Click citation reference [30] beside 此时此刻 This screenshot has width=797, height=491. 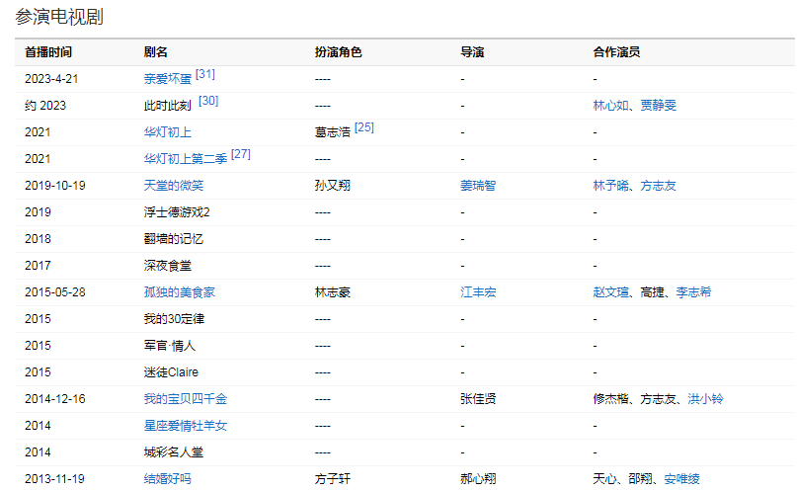coord(208,101)
